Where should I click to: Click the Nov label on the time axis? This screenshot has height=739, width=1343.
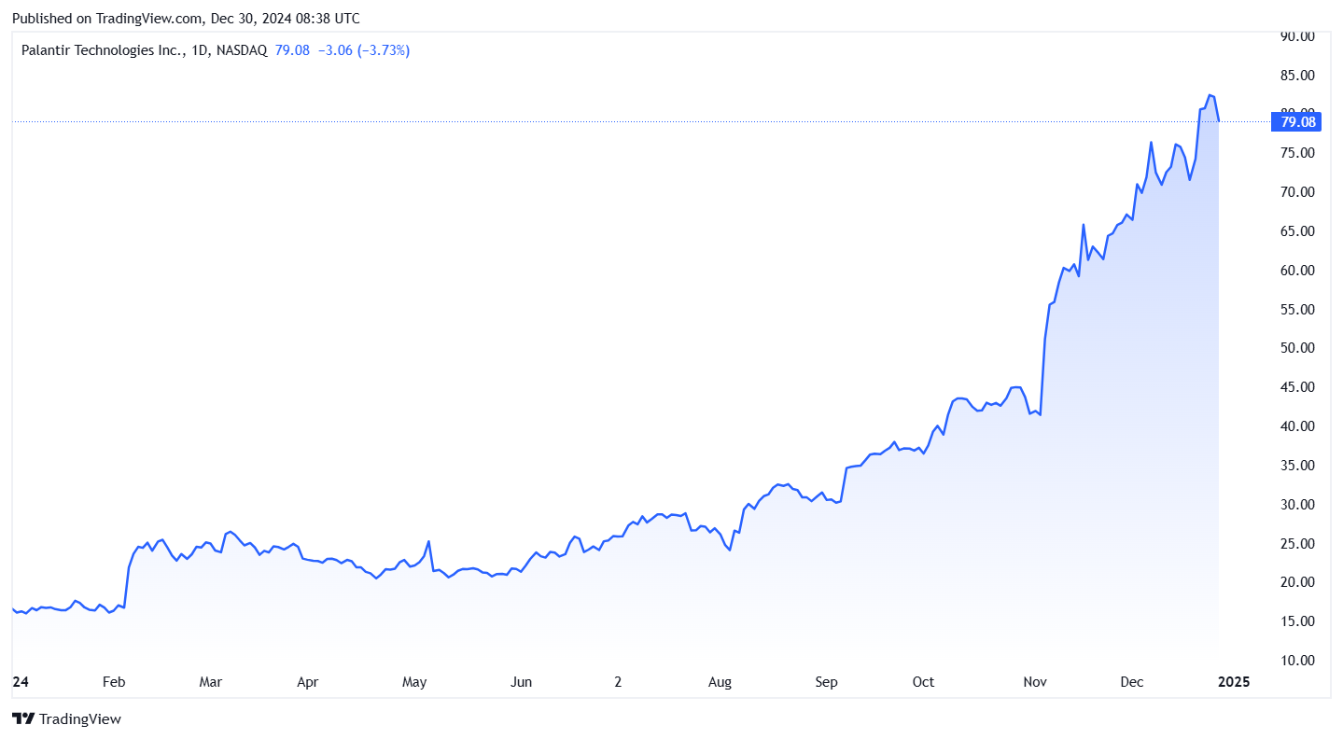coord(1035,682)
